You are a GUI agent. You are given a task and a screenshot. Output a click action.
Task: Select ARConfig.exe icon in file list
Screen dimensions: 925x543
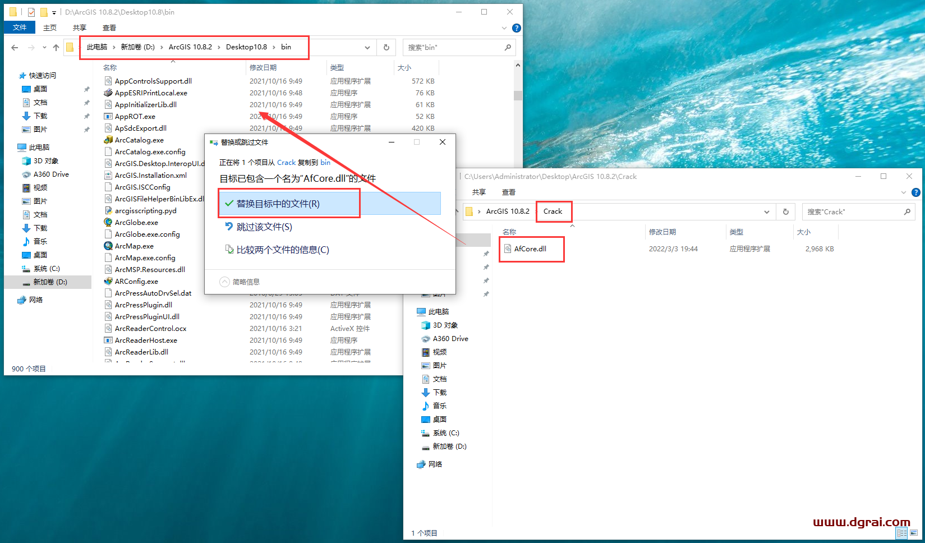[108, 281]
